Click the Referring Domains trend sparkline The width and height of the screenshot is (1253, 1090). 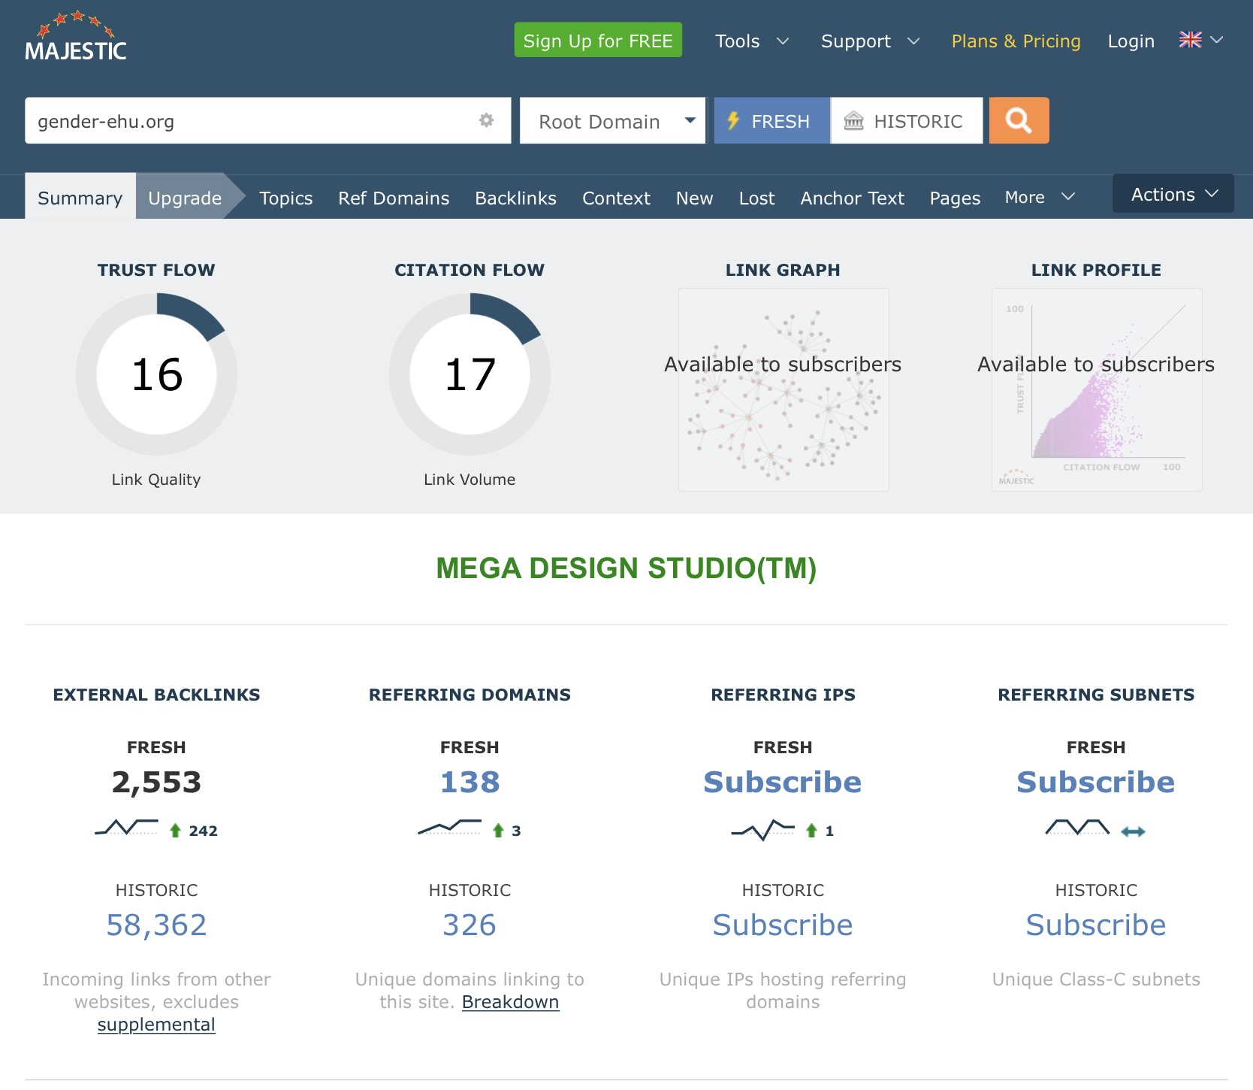point(449,828)
